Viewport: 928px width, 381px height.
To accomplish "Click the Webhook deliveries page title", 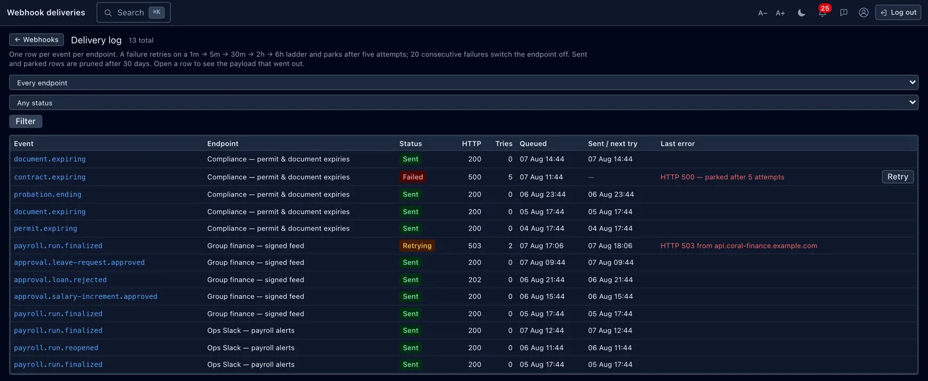I will 46,12.
